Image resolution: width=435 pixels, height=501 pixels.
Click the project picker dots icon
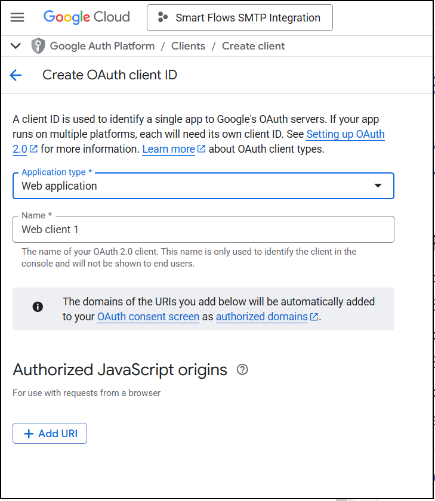pyautogui.click(x=163, y=17)
